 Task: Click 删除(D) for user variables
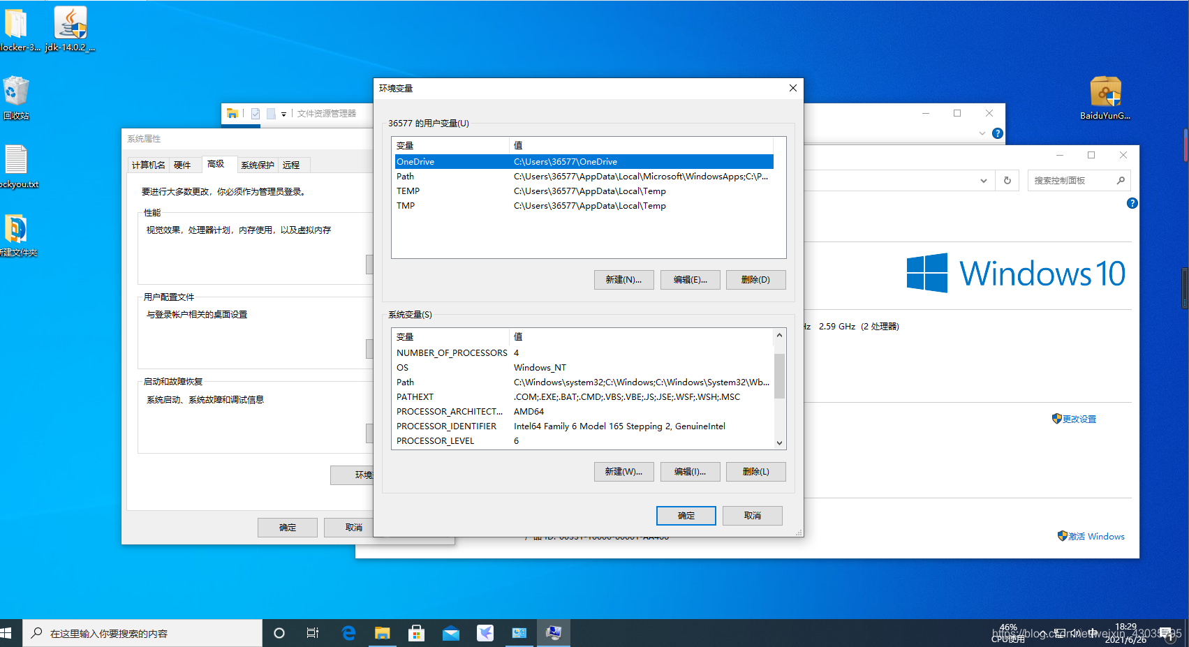pos(755,279)
